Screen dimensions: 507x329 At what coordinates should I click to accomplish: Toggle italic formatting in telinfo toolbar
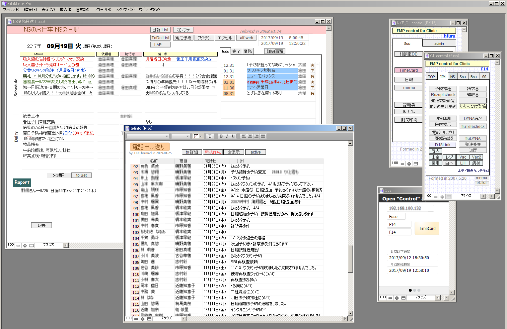(x=227, y=136)
